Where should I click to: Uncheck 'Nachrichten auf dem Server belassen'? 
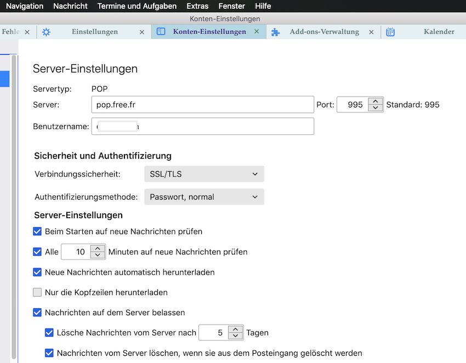pyautogui.click(x=37, y=313)
